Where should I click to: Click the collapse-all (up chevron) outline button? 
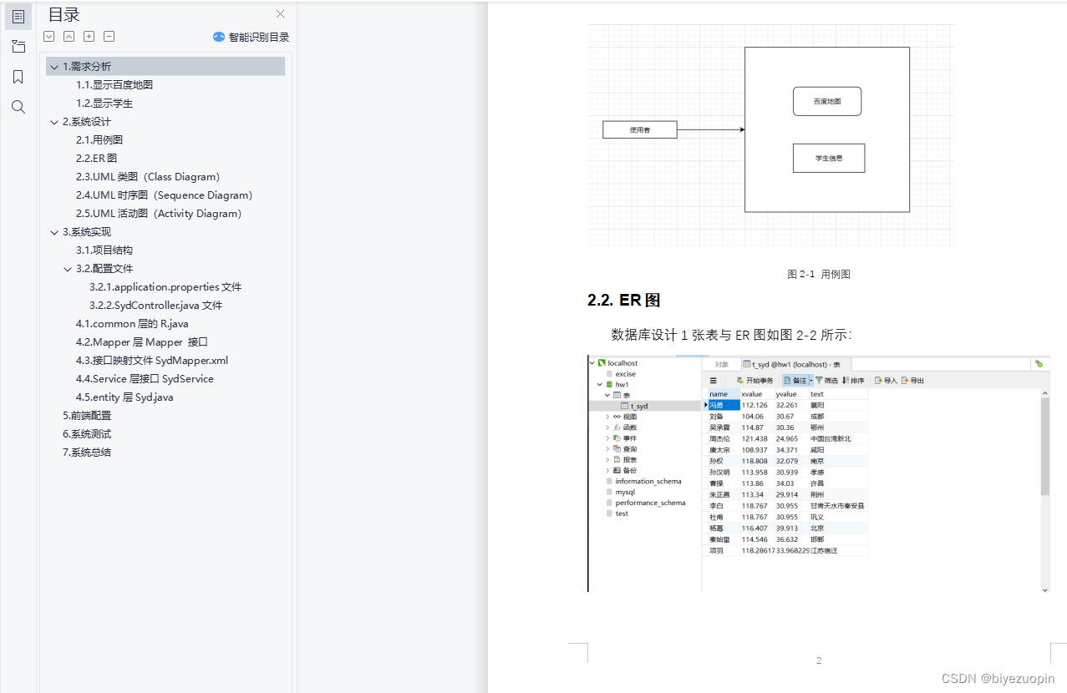(x=69, y=37)
